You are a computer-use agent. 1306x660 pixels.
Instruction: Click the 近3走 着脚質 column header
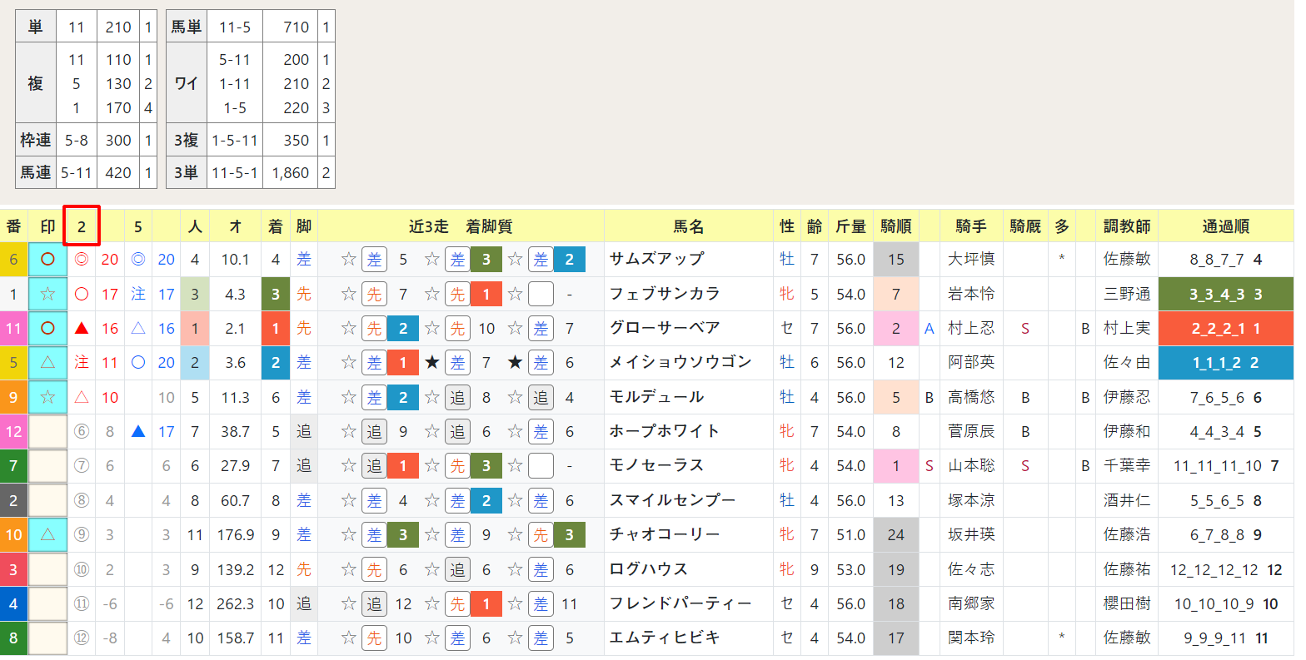tap(461, 226)
